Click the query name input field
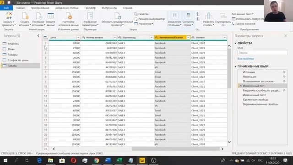 (262, 53)
